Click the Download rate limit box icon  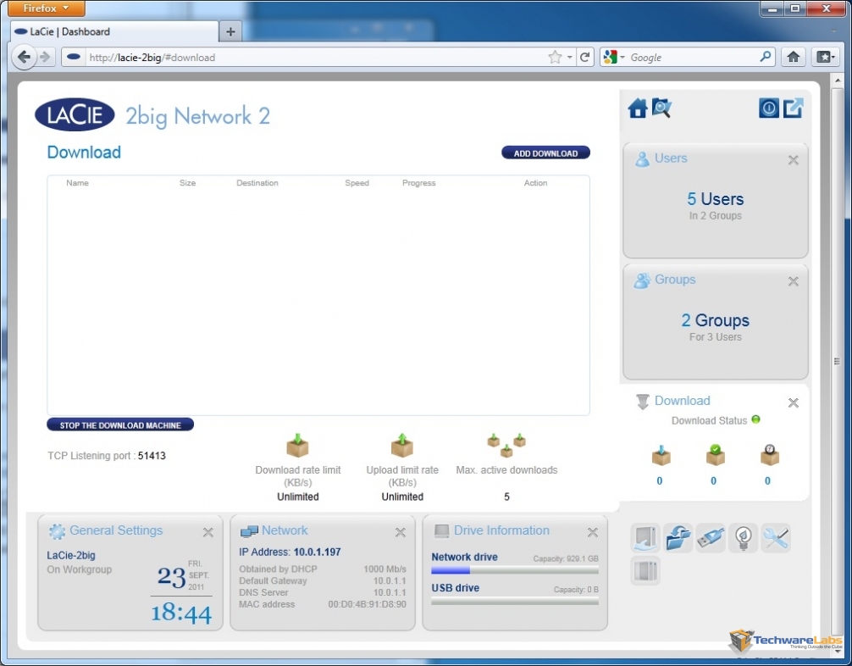tap(297, 445)
